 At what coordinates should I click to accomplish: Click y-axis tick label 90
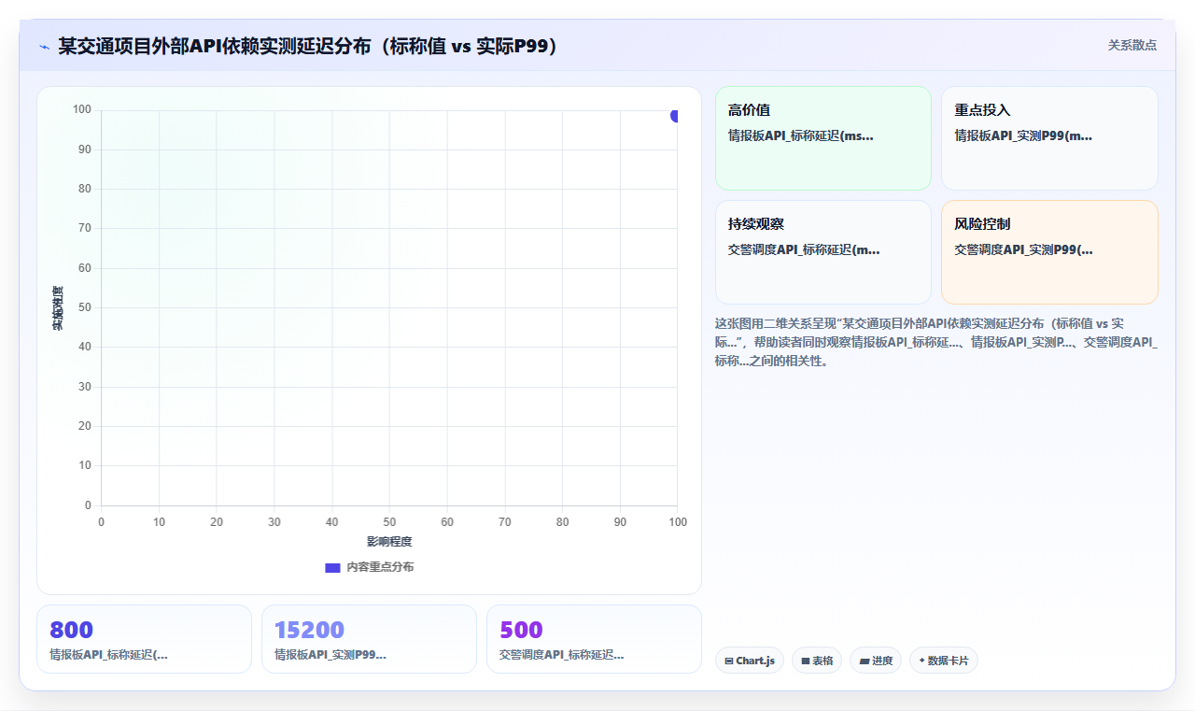point(85,149)
